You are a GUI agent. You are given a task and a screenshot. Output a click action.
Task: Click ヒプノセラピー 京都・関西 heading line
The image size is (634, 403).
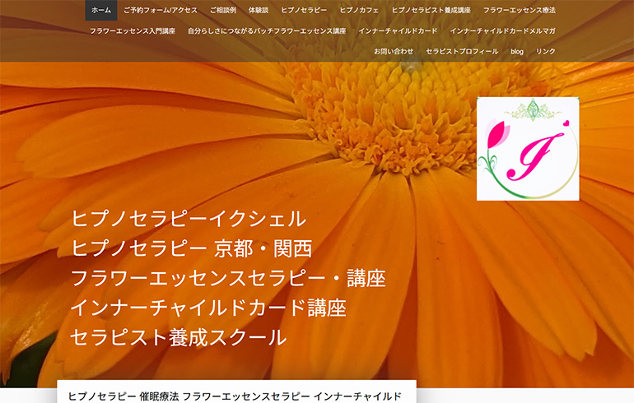(192, 248)
